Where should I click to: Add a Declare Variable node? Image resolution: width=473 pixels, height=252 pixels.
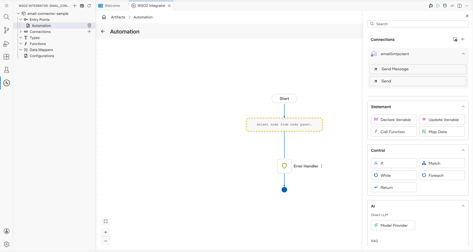pyautogui.click(x=394, y=119)
